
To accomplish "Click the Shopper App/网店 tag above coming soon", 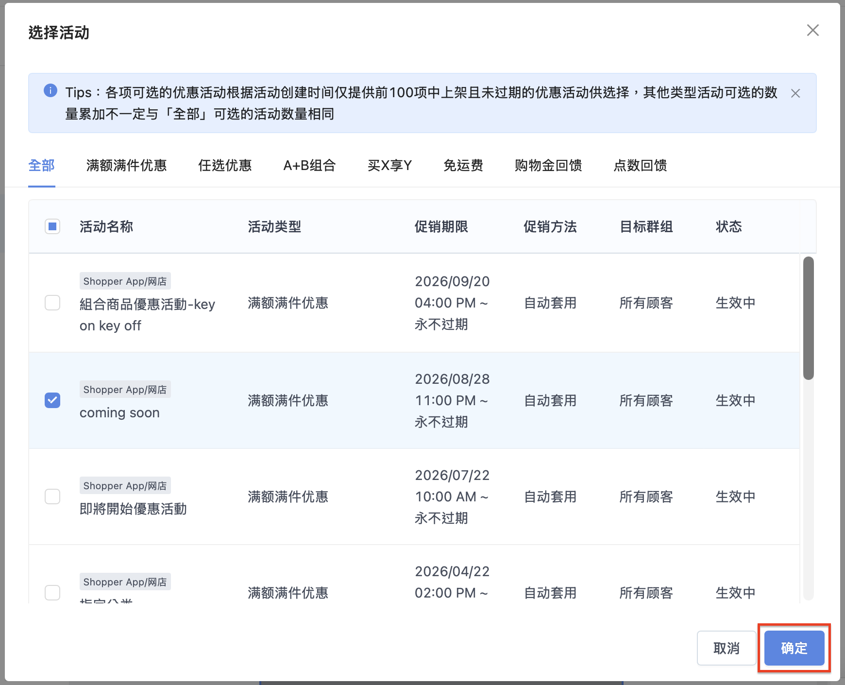I will (x=125, y=390).
